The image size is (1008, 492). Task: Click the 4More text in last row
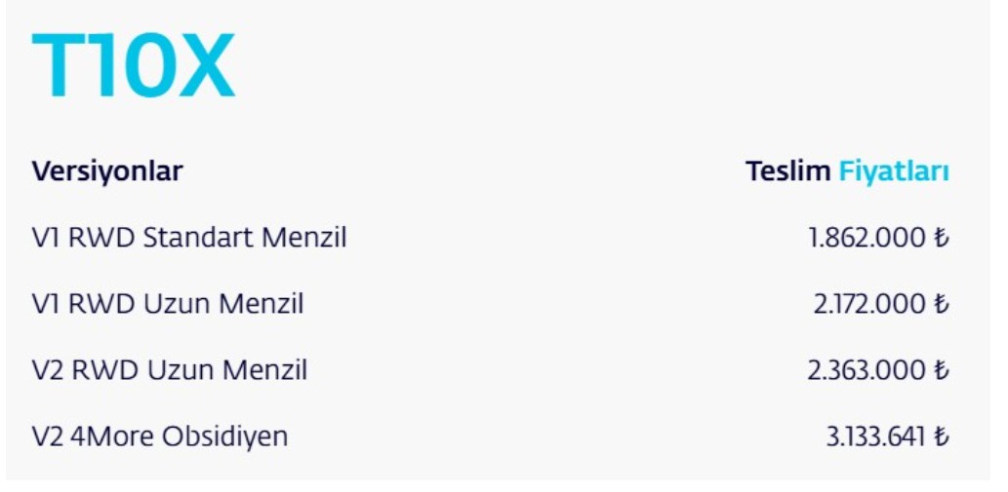click(113, 436)
